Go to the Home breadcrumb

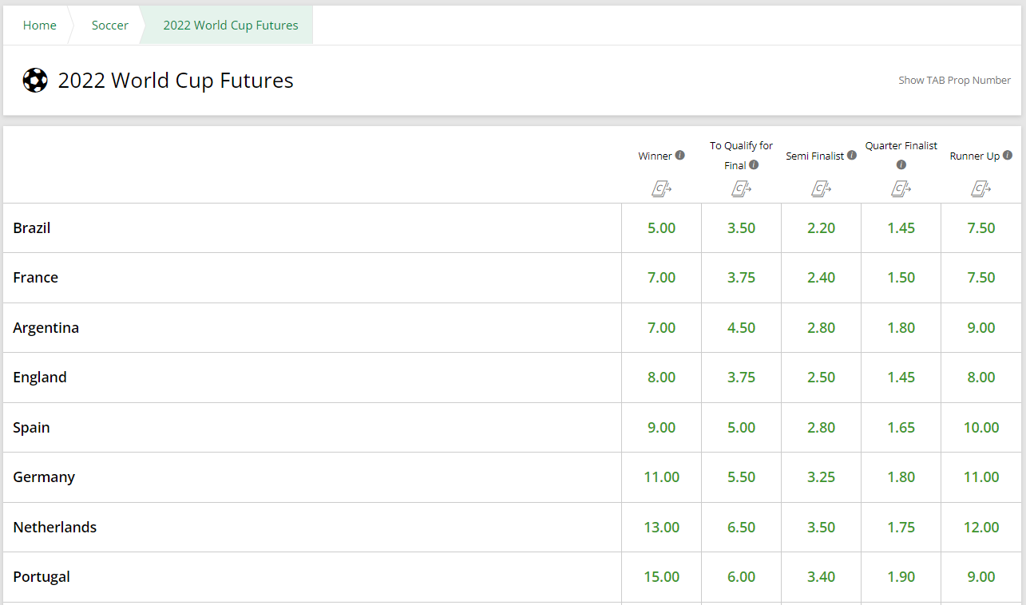(x=40, y=26)
